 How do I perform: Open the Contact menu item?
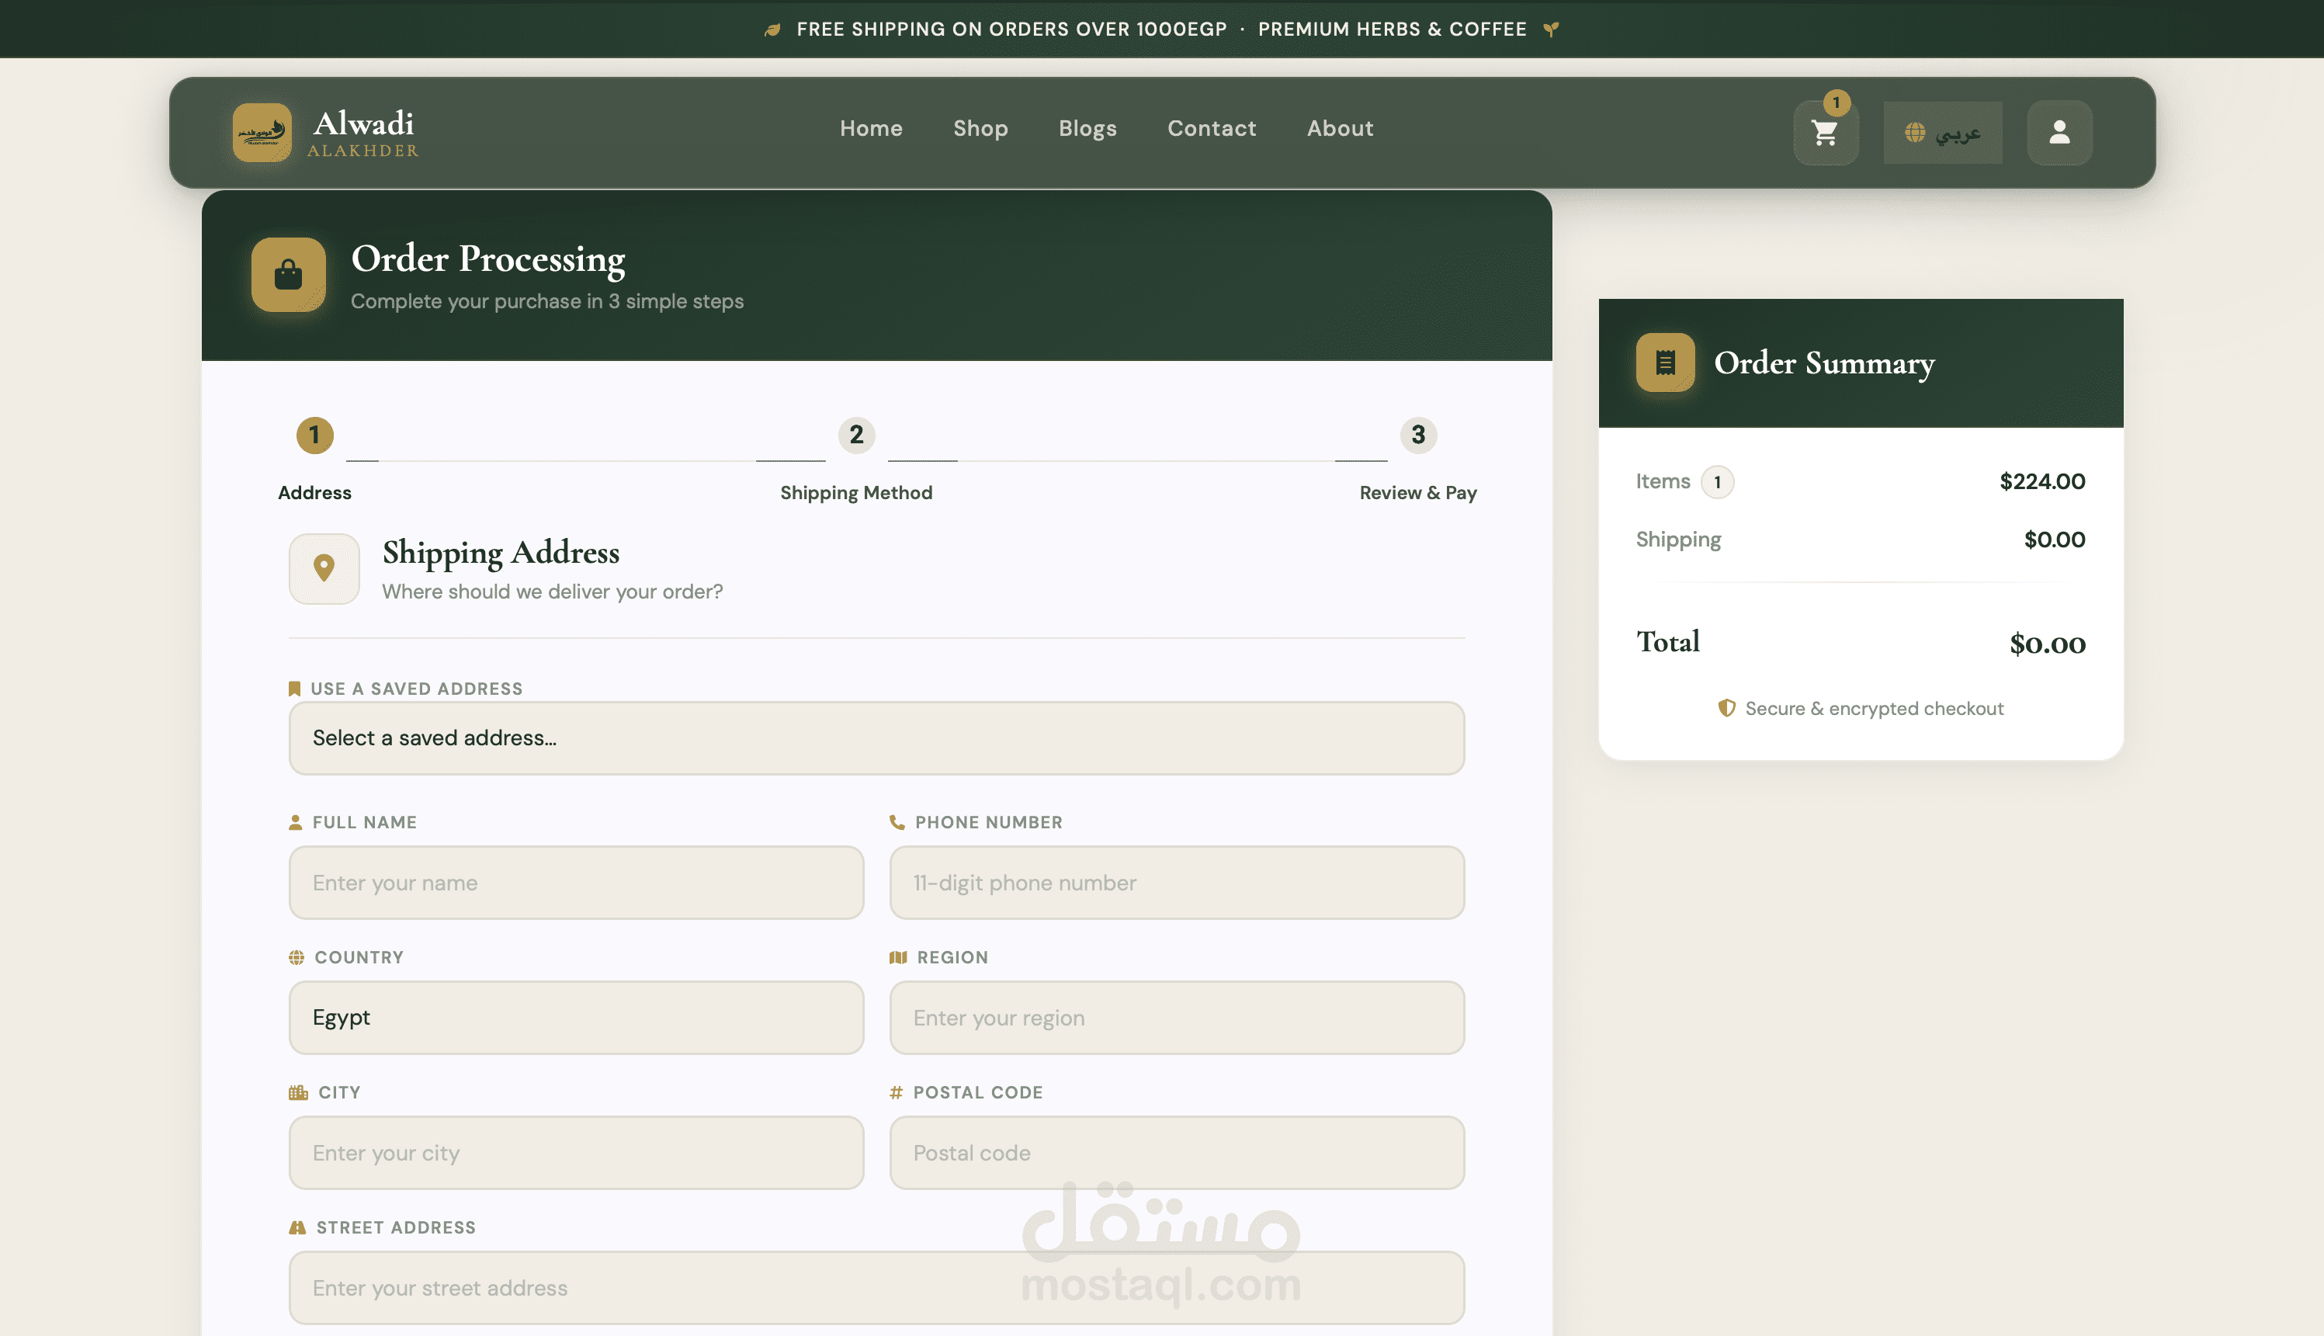pyautogui.click(x=1211, y=128)
